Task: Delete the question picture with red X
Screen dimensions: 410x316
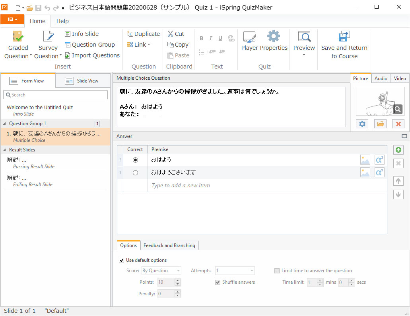Action: click(398, 124)
